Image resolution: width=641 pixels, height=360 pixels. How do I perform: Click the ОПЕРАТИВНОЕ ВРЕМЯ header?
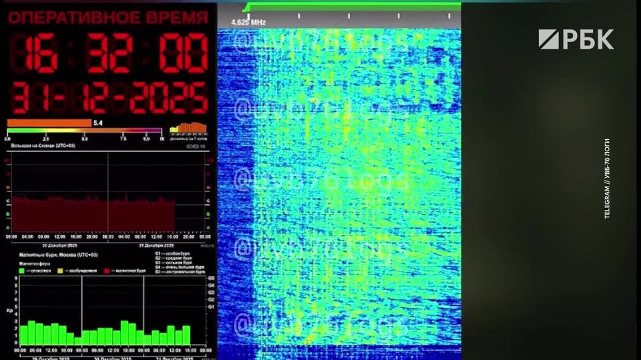coord(108,18)
